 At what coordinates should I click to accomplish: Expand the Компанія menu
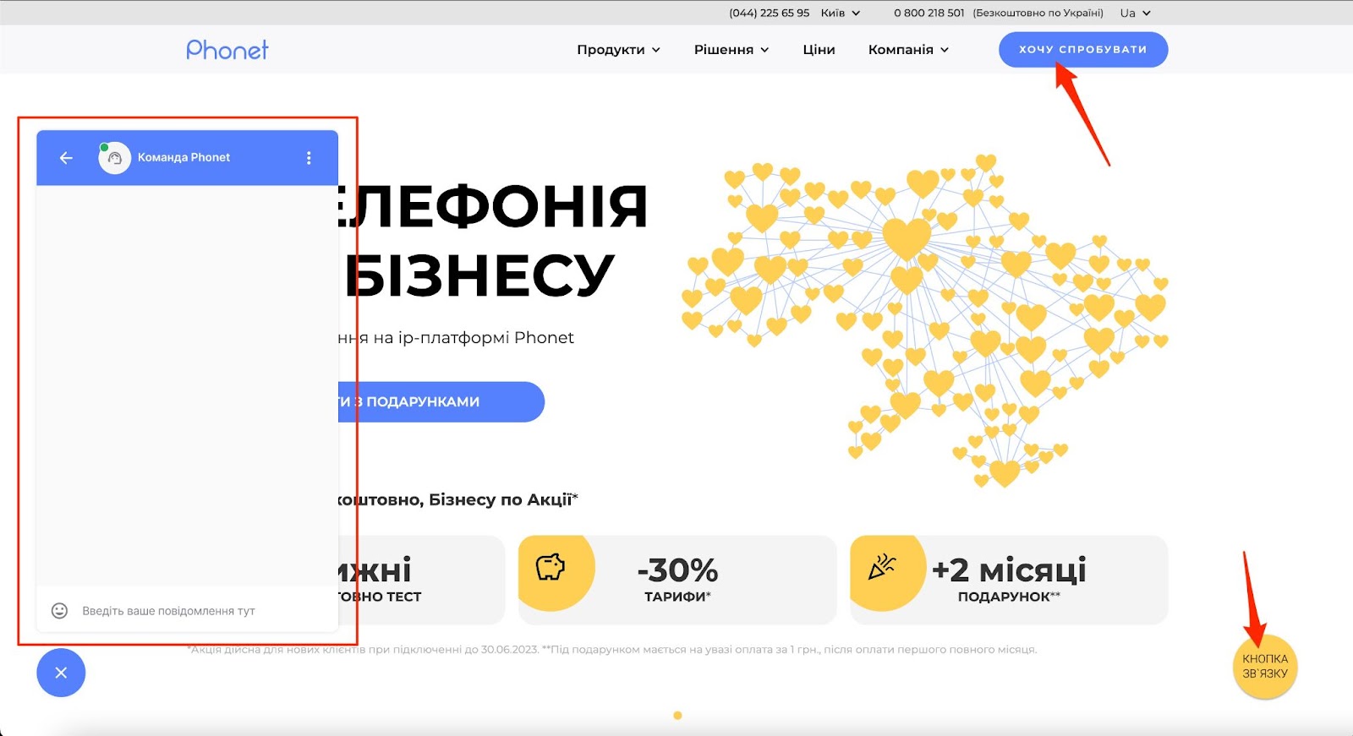click(908, 50)
